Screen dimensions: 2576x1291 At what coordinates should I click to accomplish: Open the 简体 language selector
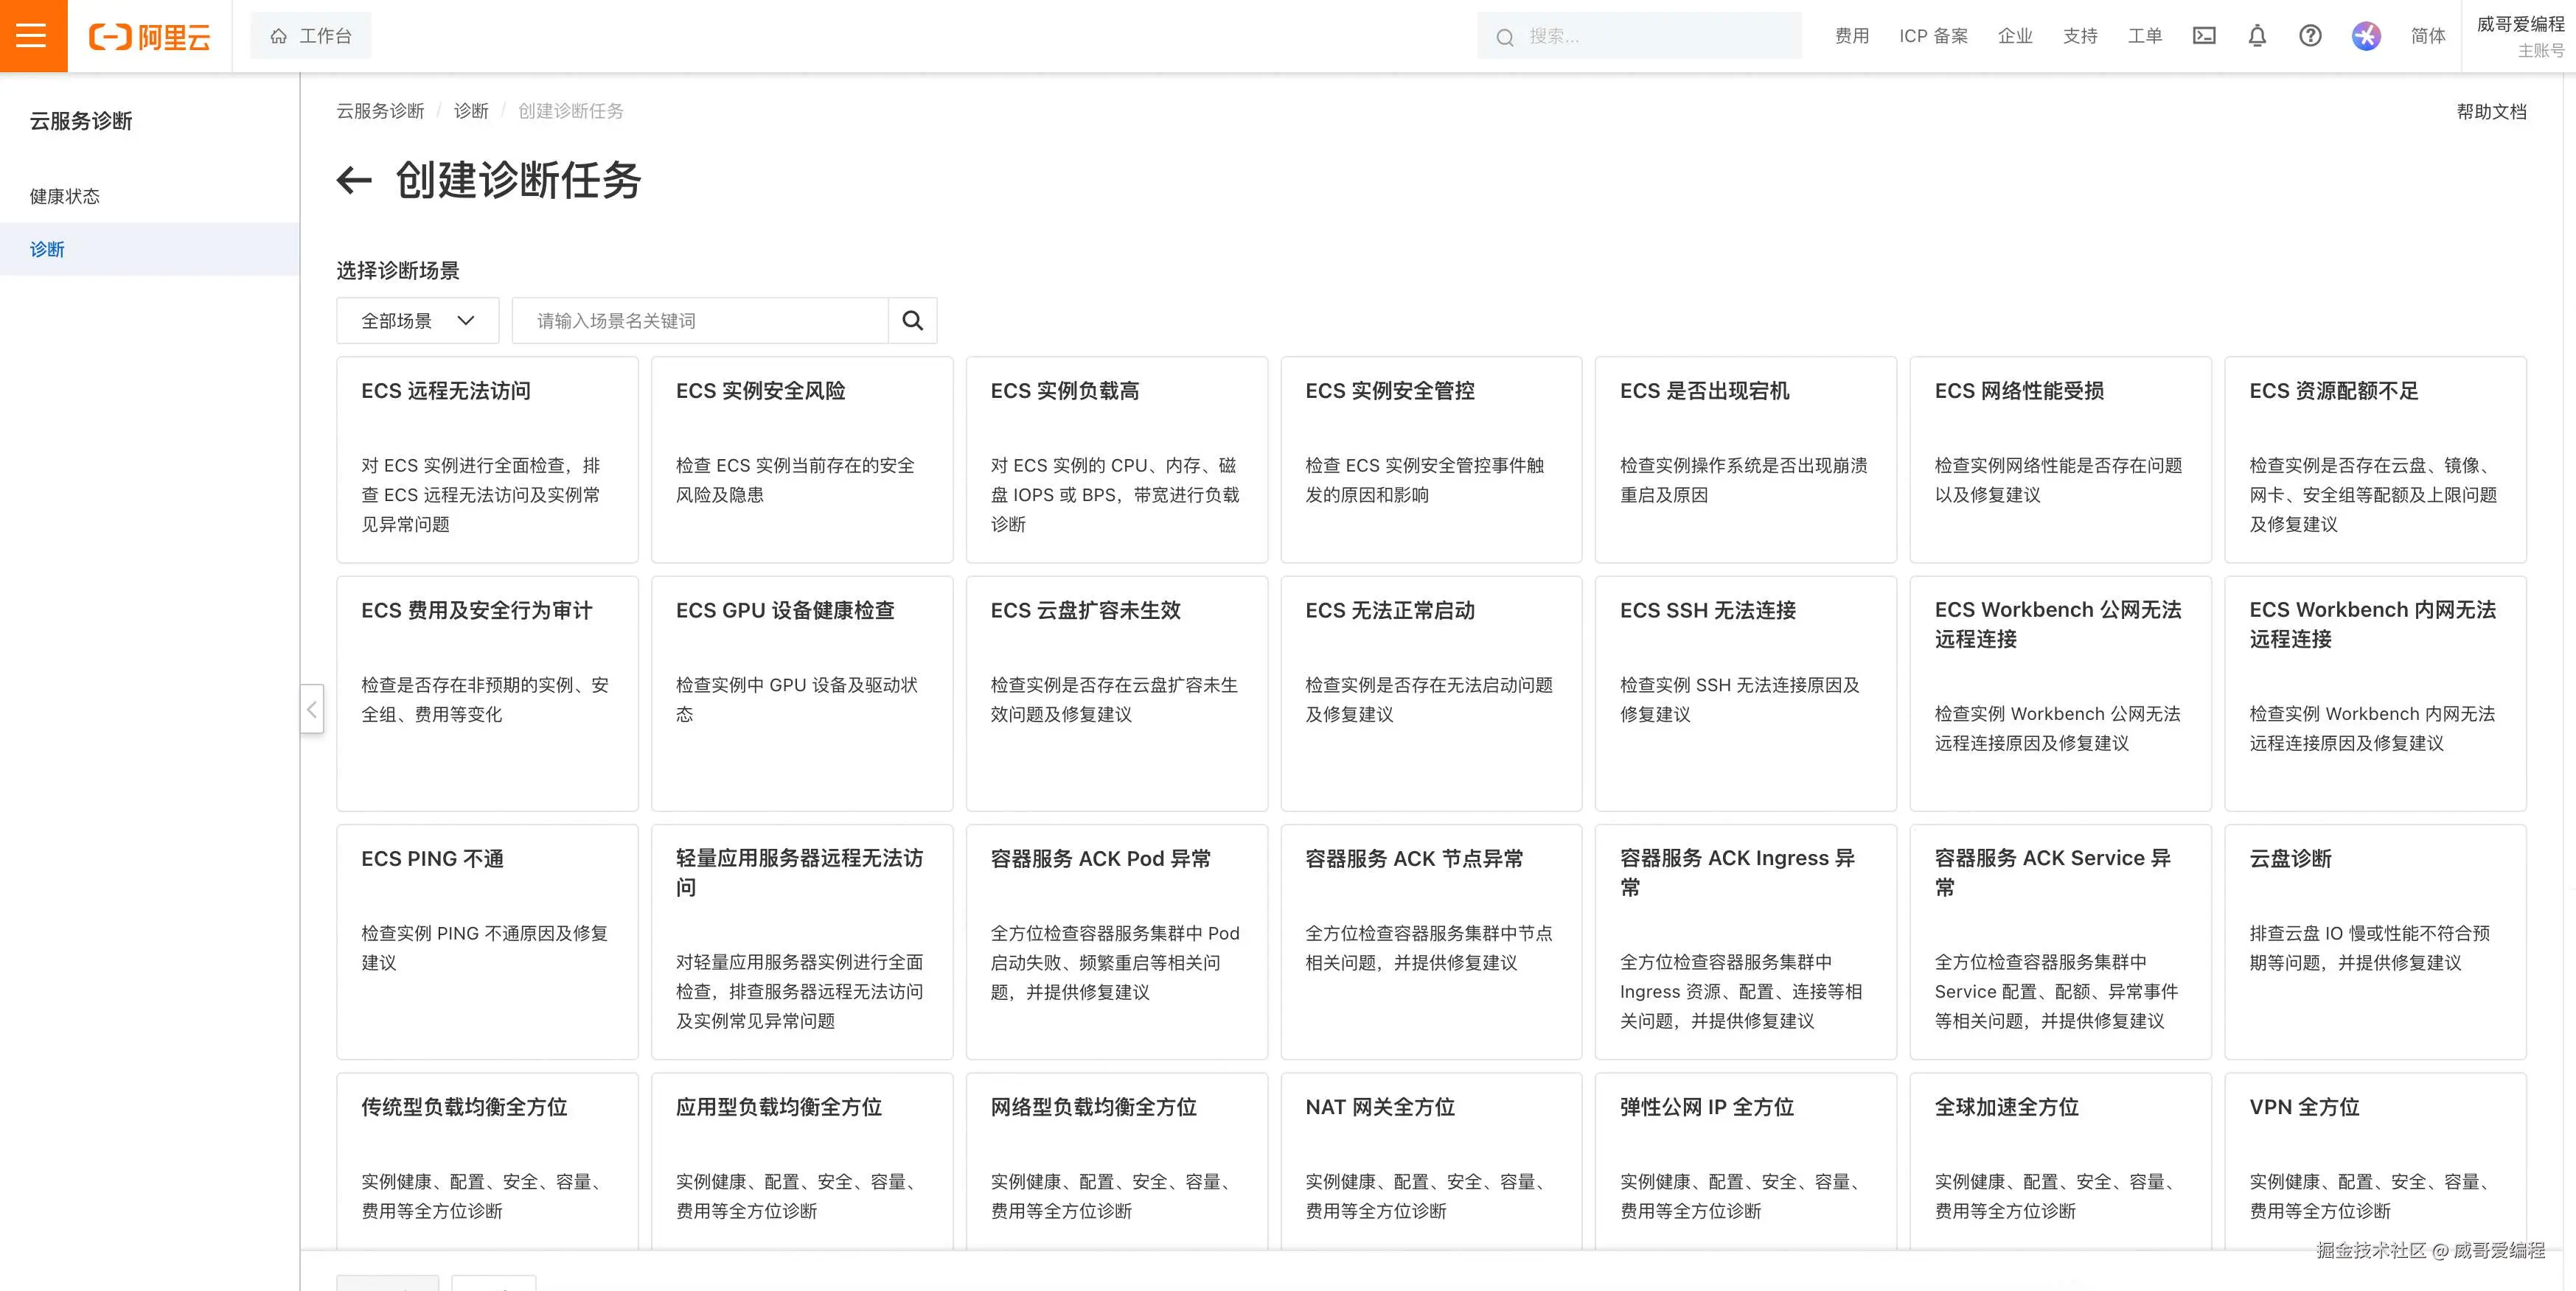pyautogui.click(x=2427, y=36)
